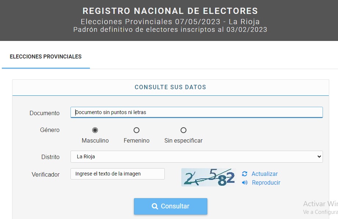Viewport: 338px width, 219px height.
Task: Click the speaker icon next to Reproducir
Action: 245,182
